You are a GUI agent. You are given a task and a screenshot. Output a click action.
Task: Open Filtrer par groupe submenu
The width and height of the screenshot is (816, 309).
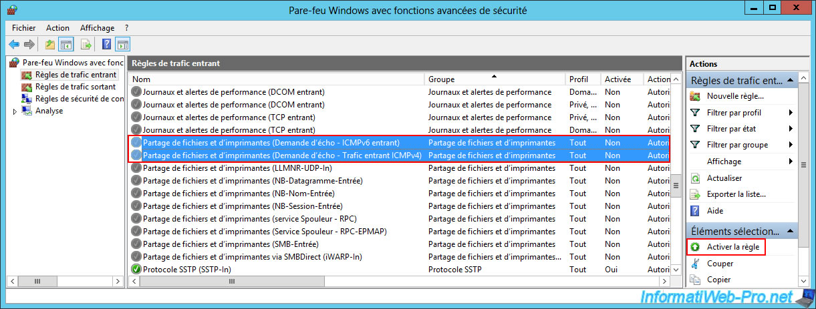pyautogui.click(x=791, y=145)
